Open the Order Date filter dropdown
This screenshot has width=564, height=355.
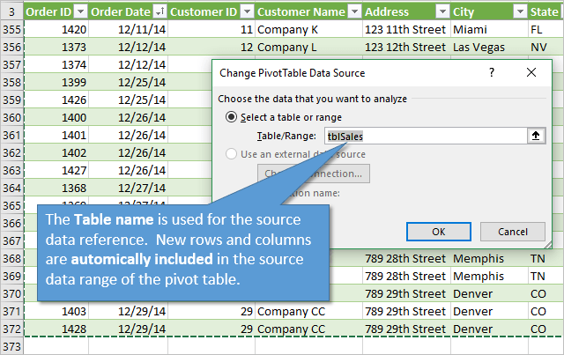[x=159, y=11]
